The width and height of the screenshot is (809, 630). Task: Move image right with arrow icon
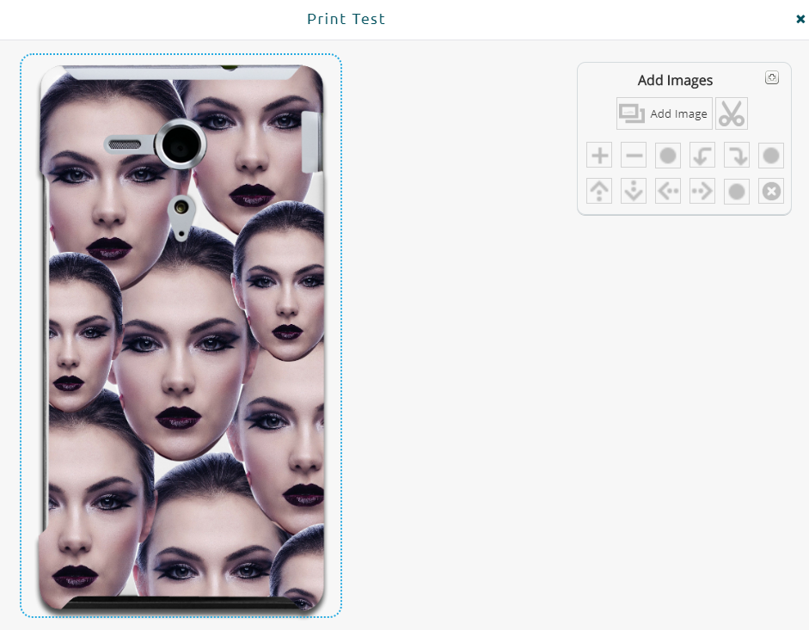pyautogui.click(x=702, y=191)
